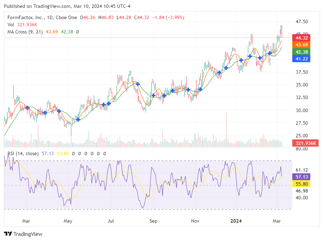Click the blue 41.22 price axis tag
The image size is (324, 241).
(x=302, y=59)
